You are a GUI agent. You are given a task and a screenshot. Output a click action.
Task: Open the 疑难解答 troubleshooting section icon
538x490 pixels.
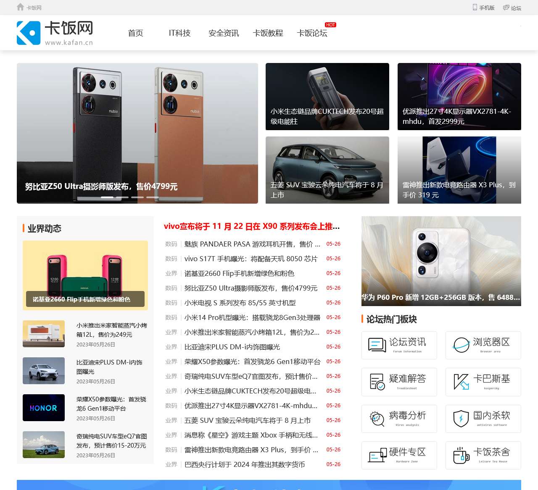pos(377,382)
